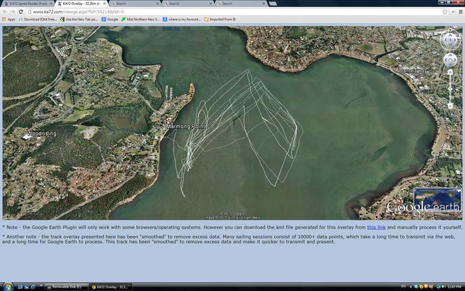
Task: Click the zoom out minus button on map
Action: (x=450, y=106)
